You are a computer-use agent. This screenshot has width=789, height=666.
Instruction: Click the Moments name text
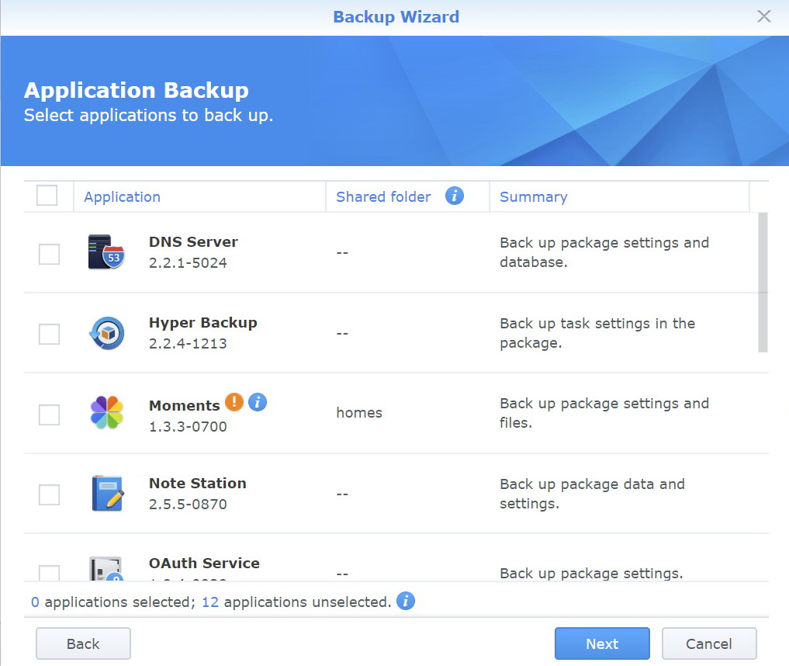184,405
